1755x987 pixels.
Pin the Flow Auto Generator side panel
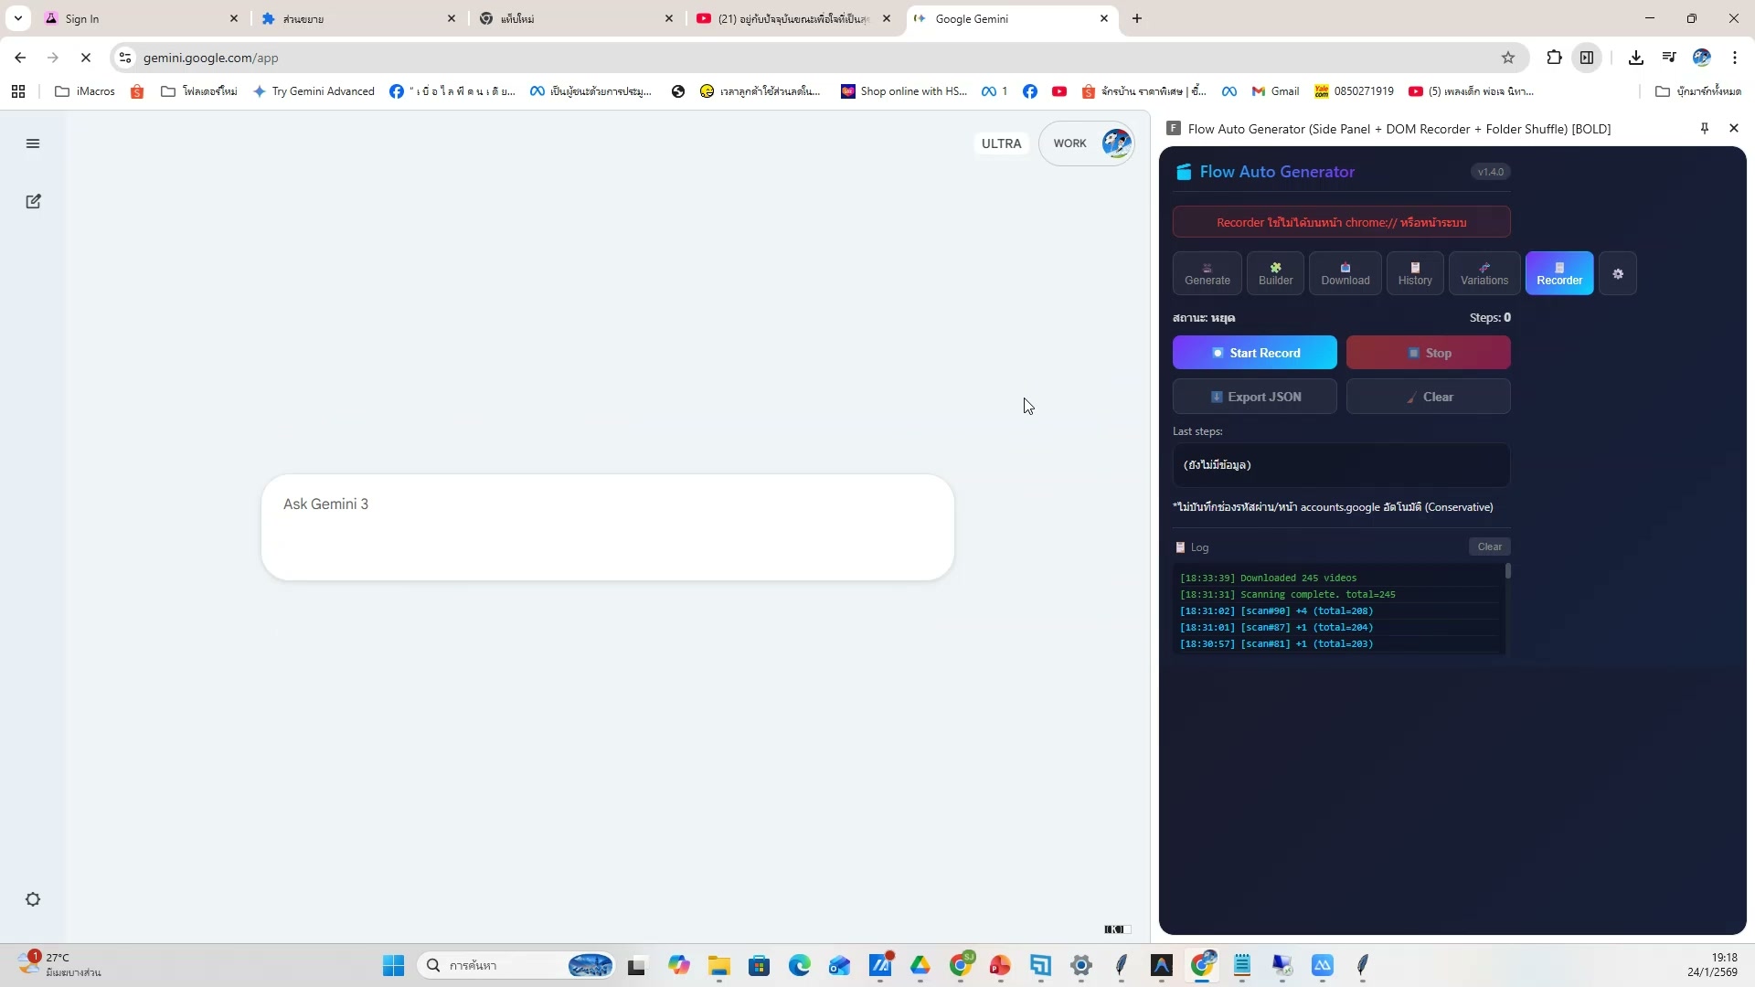click(1704, 129)
